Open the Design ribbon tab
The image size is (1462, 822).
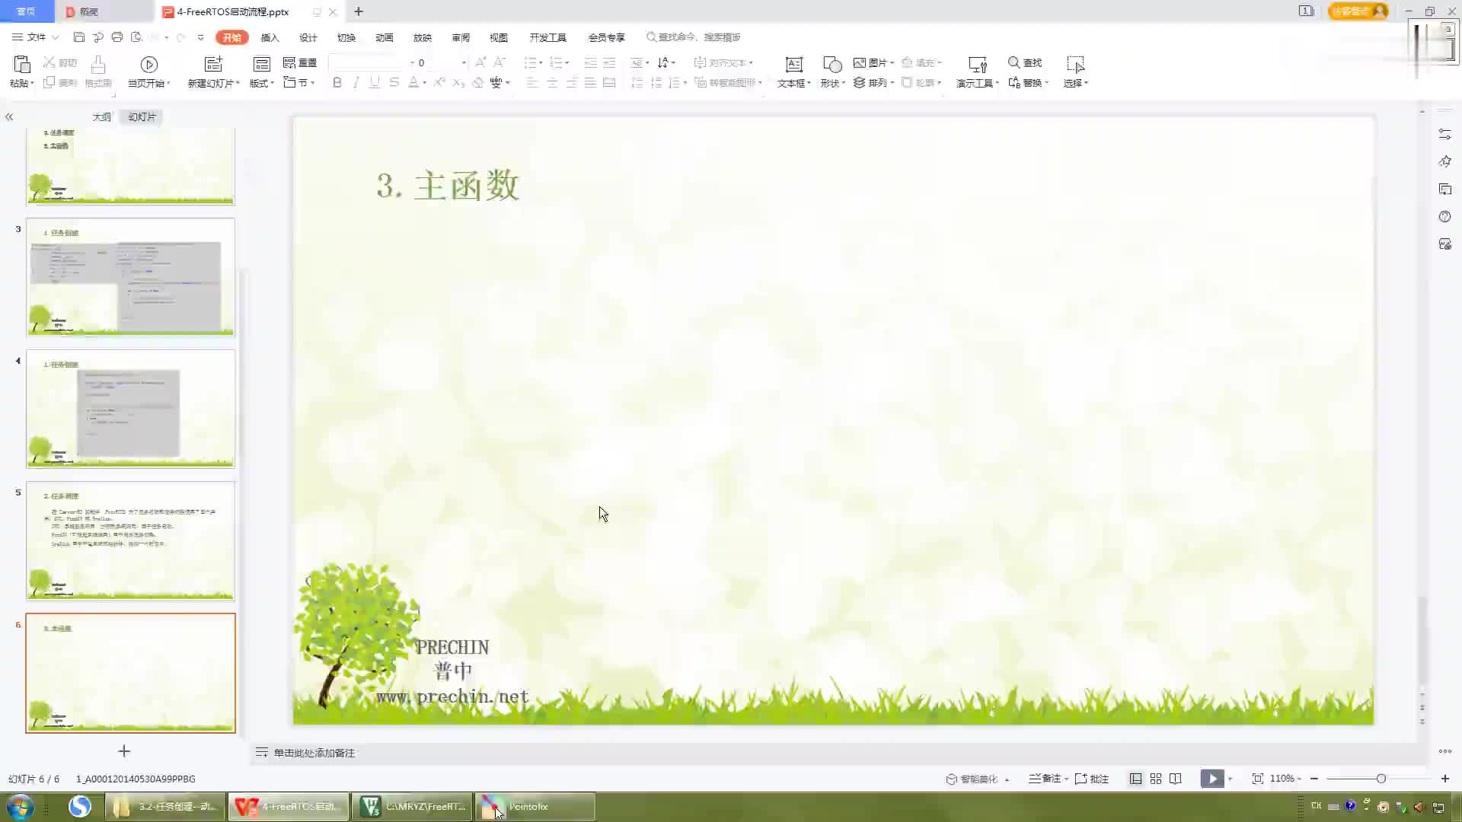pyautogui.click(x=308, y=37)
